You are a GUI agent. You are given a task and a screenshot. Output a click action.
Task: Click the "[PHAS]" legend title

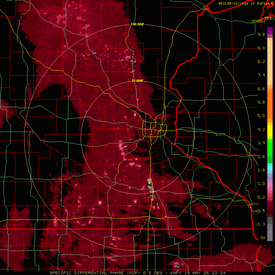coord(258,21)
